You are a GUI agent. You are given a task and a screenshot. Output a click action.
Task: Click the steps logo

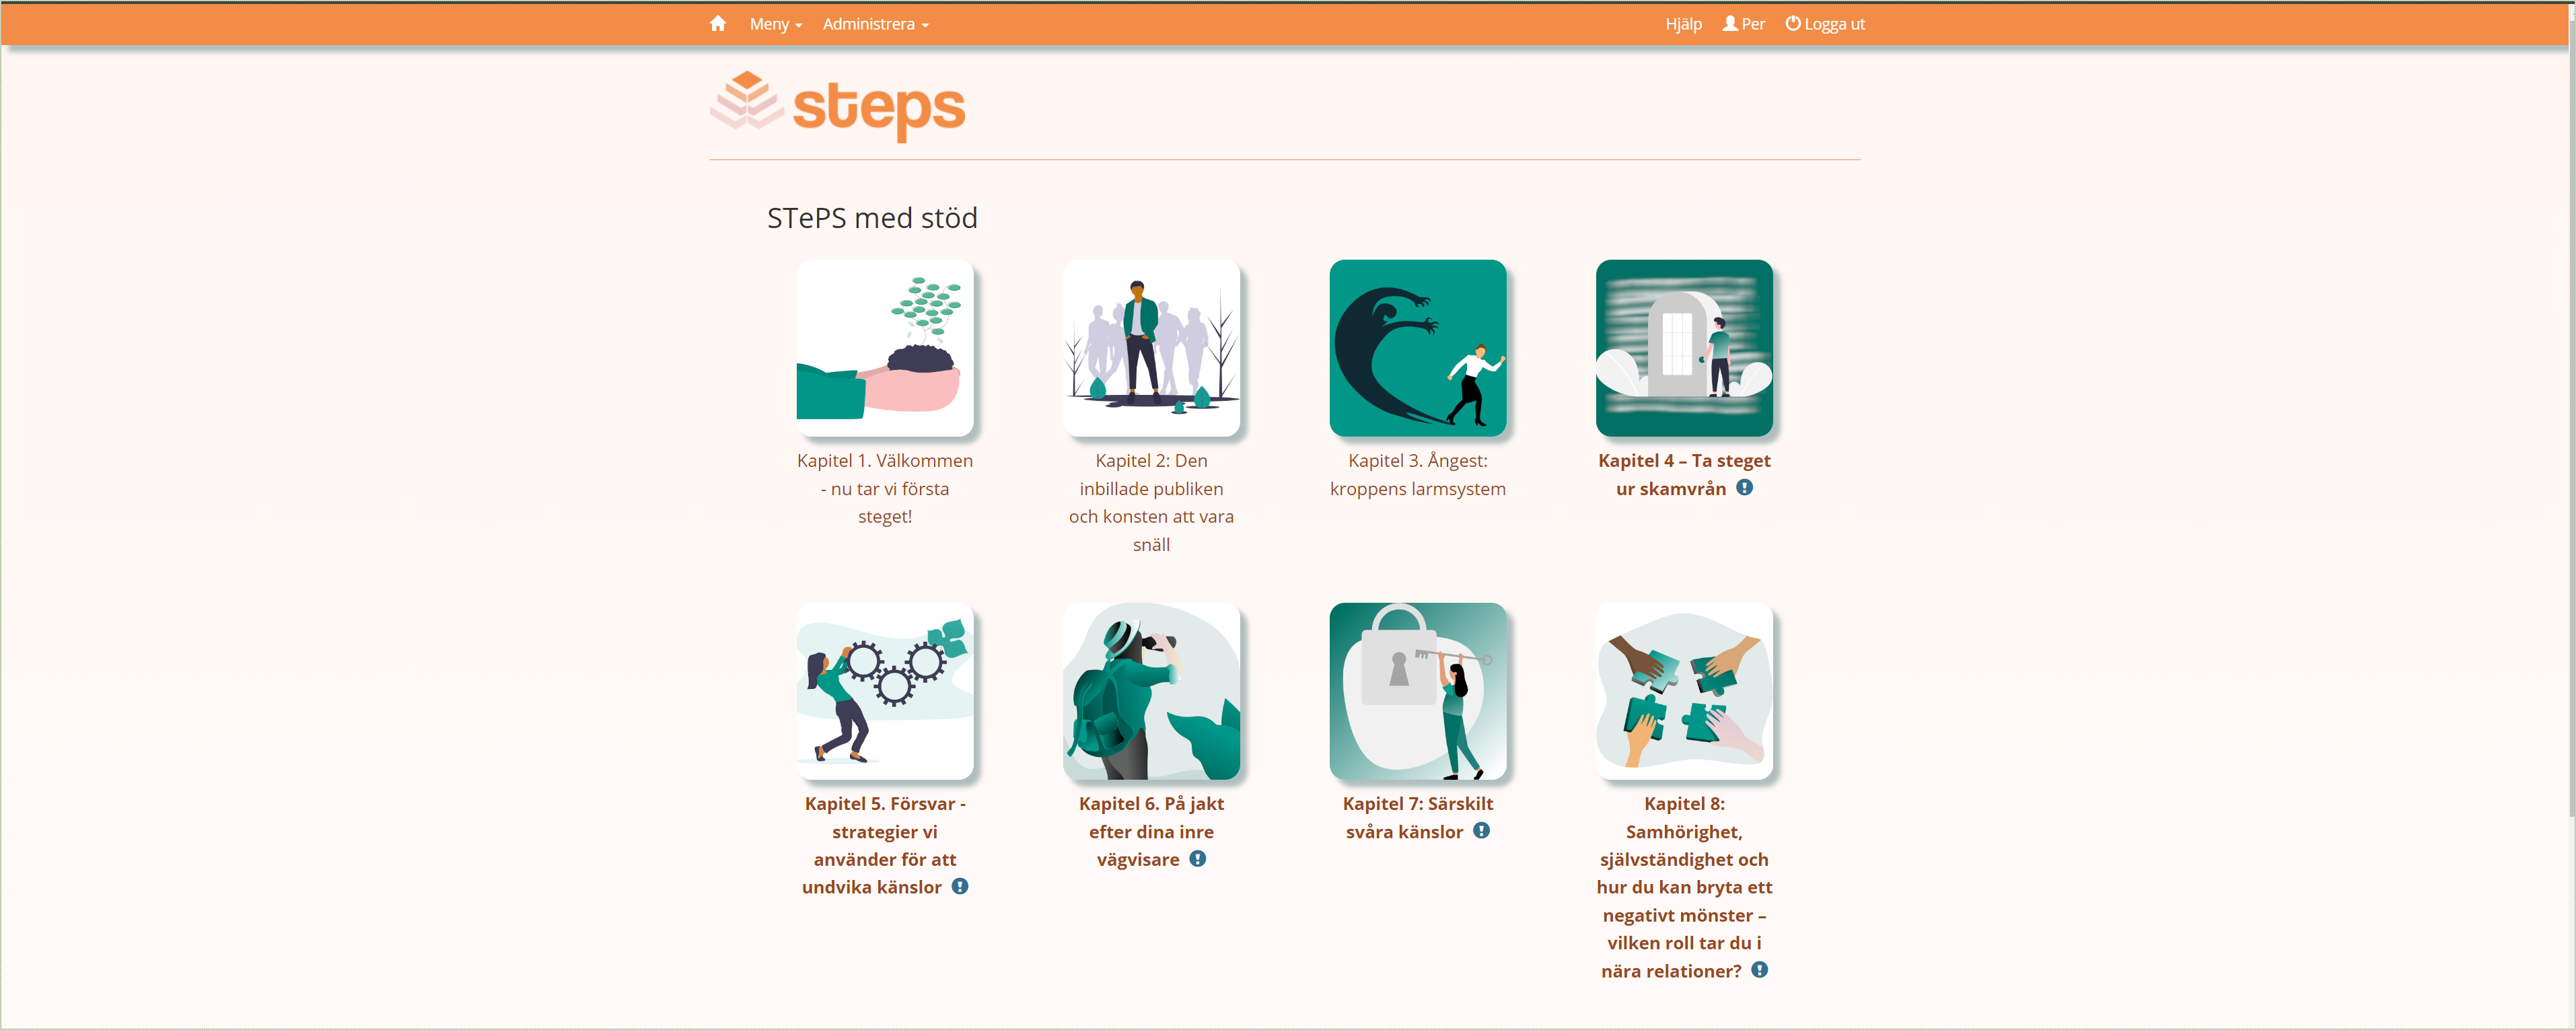tap(837, 106)
